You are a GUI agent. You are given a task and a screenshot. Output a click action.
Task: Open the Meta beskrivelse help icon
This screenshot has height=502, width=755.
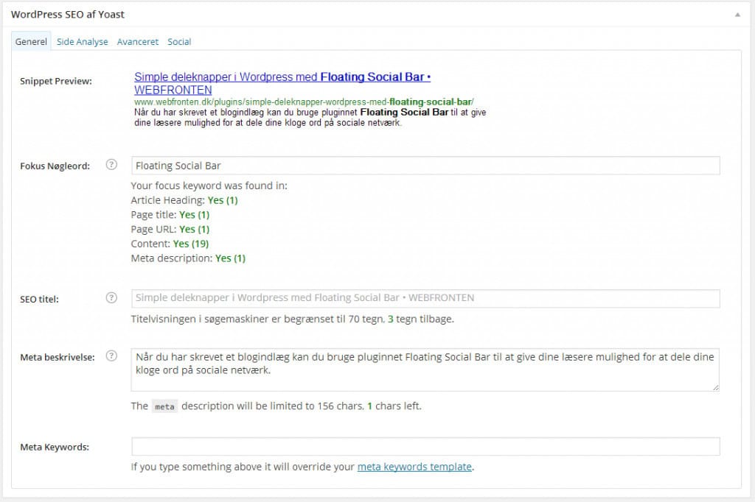111,356
